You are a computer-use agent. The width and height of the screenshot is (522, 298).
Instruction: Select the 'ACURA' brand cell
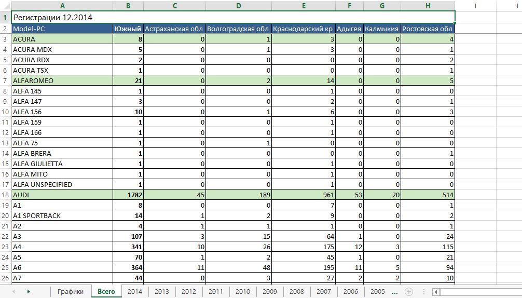[x=62, y=39]
